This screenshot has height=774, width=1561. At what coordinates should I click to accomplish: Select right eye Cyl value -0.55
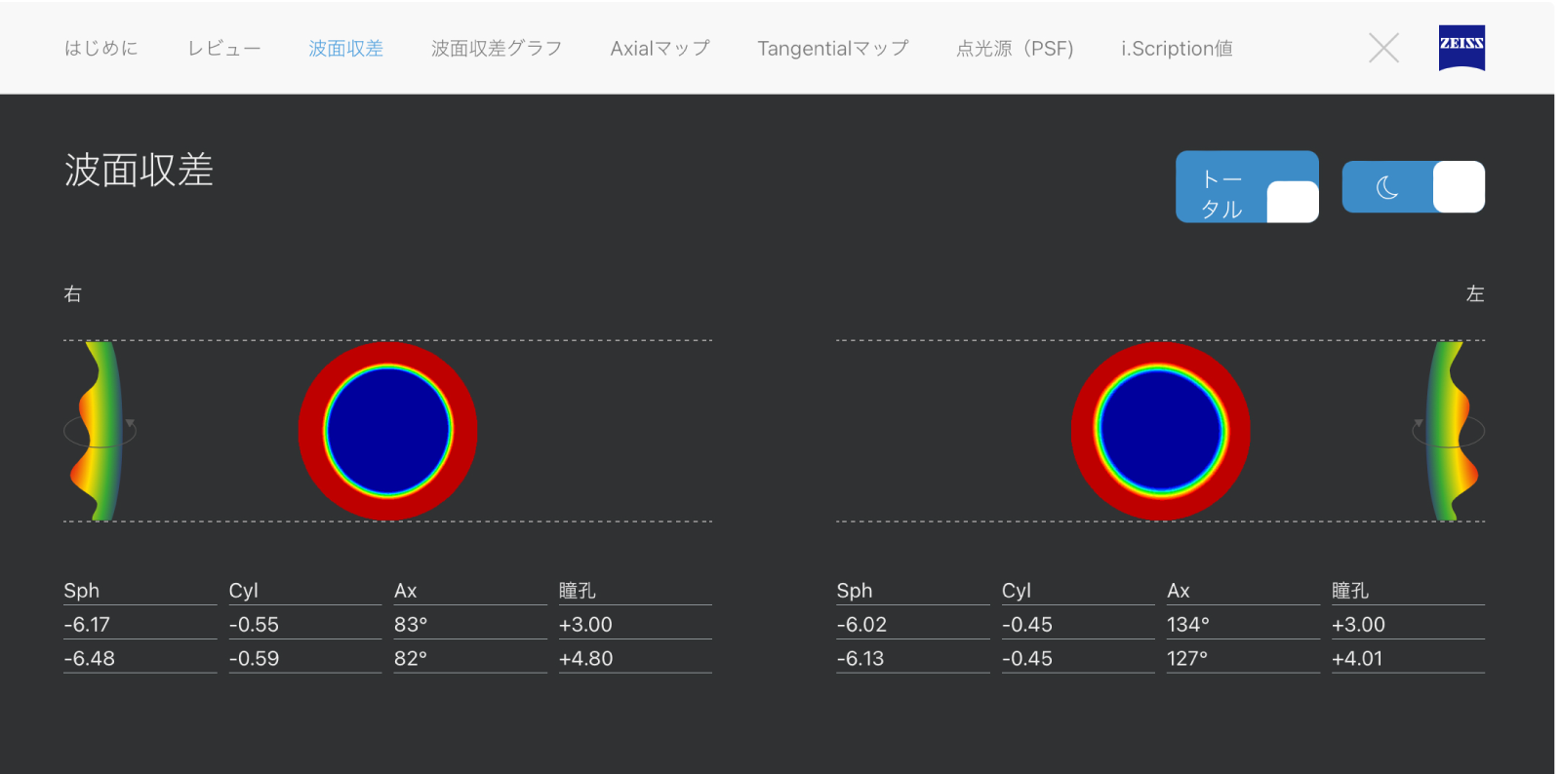click(x=254, y=624)
